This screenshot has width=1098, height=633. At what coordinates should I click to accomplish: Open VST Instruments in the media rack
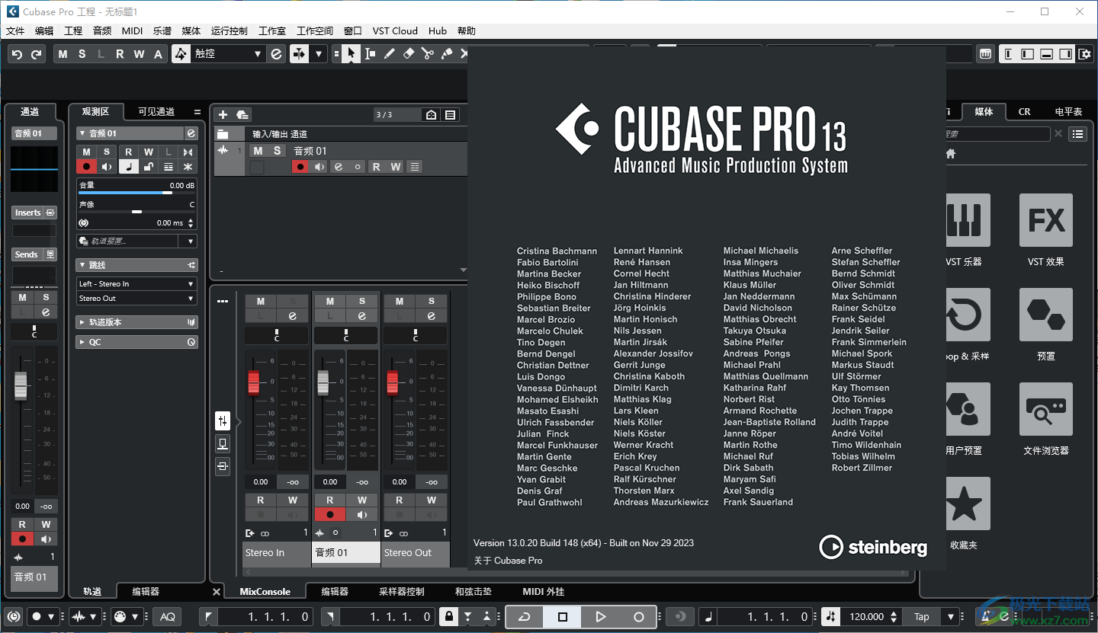[967, 220]
